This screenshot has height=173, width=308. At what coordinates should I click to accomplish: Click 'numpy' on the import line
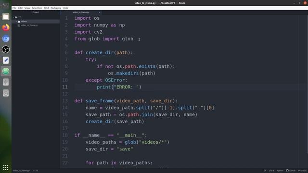click(101, 25)
